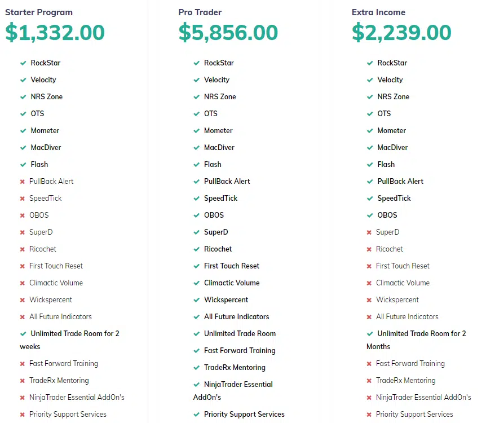
Task: Click the green checkmark beside Starter RockStar
Action: point(23,63)
